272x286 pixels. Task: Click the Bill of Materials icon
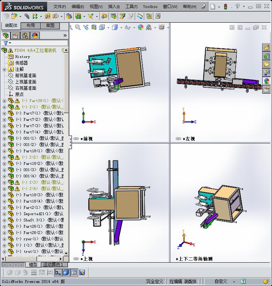(113, 16)
